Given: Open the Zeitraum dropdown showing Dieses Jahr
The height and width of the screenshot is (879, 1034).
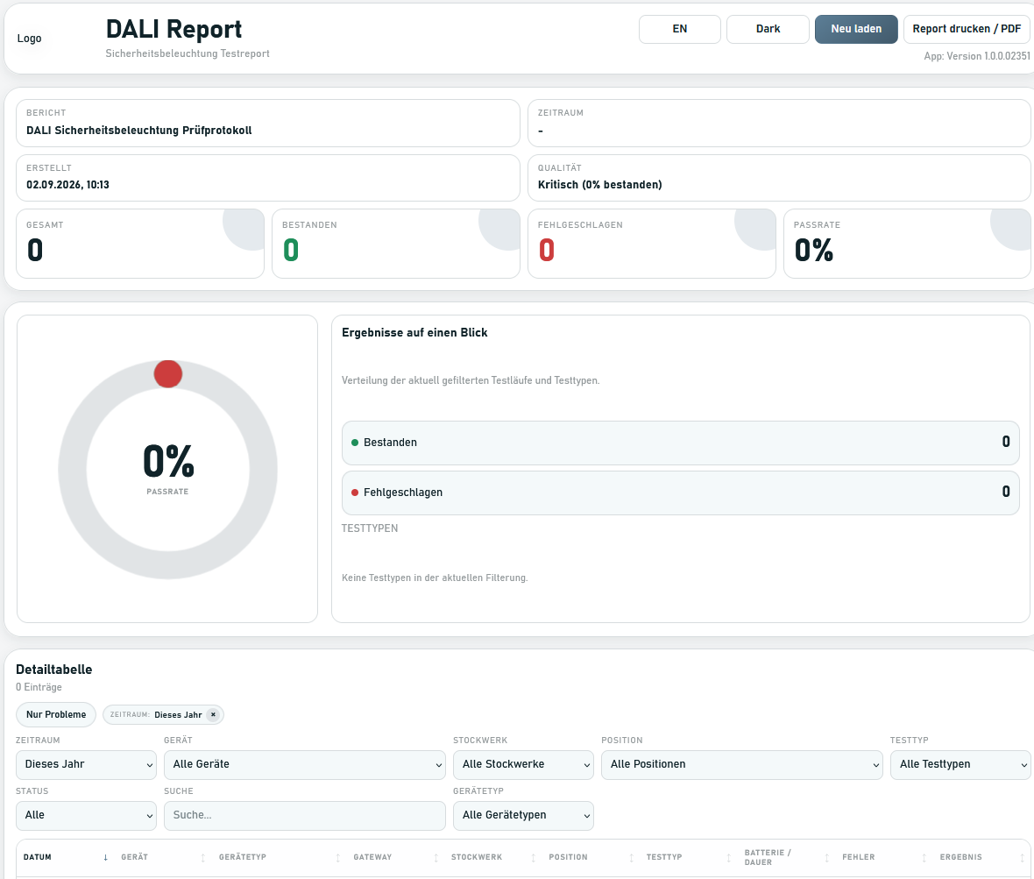Looking at the screenshot, I should (86, 764).
